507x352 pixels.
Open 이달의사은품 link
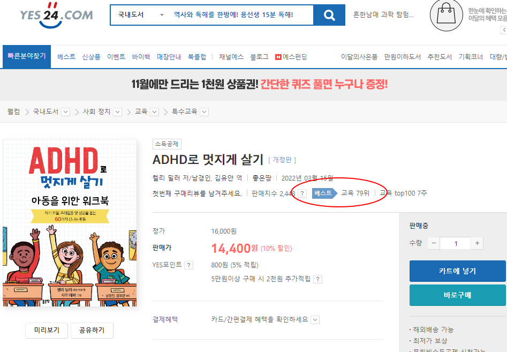pos(359,57)
